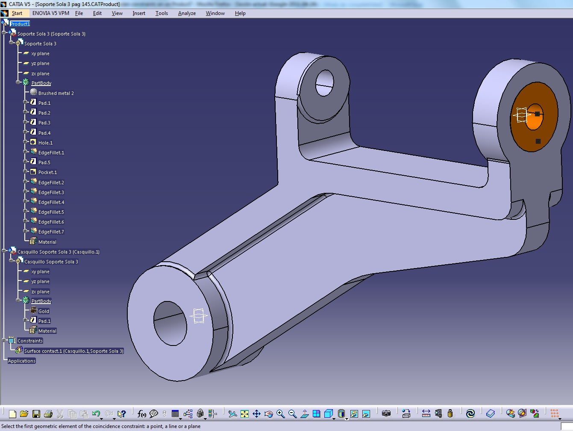The width and height of the screenshot is (573, 431).
Task: Click the padlock Lock icon
Action: 200,413
